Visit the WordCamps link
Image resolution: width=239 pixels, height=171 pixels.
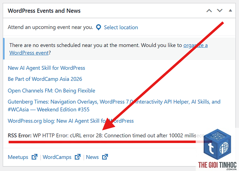click(x=57, y=157)
